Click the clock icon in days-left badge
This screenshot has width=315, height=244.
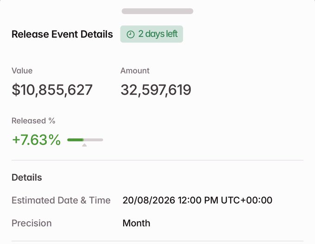click(130, 34)
